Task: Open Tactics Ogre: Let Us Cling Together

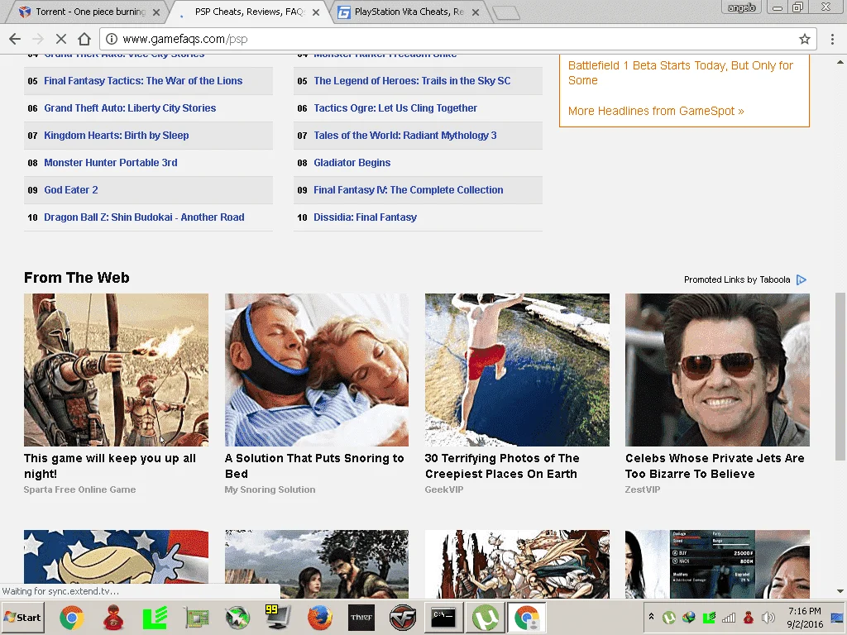Action: (395, 108)
